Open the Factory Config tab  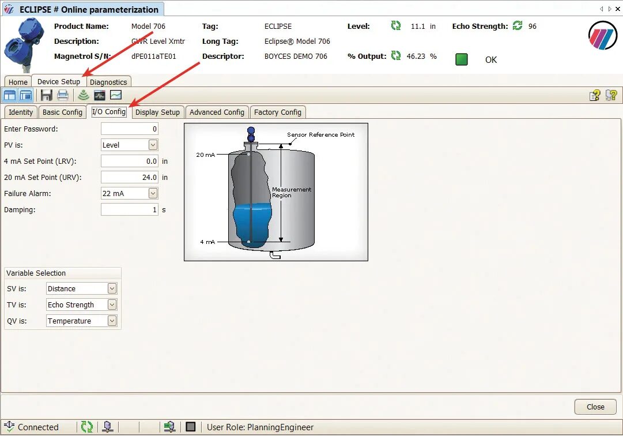[278, 112]
